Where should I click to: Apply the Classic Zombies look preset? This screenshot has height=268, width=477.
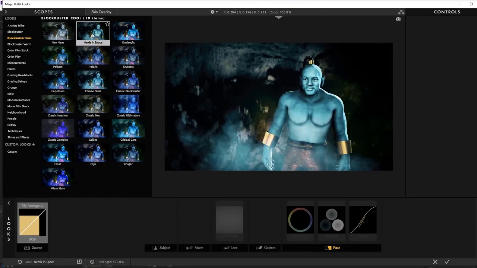(58, 131)
